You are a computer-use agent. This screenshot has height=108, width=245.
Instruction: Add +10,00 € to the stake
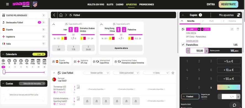(x=229, y=70)
